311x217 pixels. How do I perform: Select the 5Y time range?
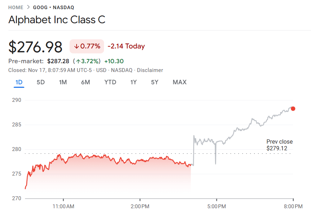click(x=155, y=82)
